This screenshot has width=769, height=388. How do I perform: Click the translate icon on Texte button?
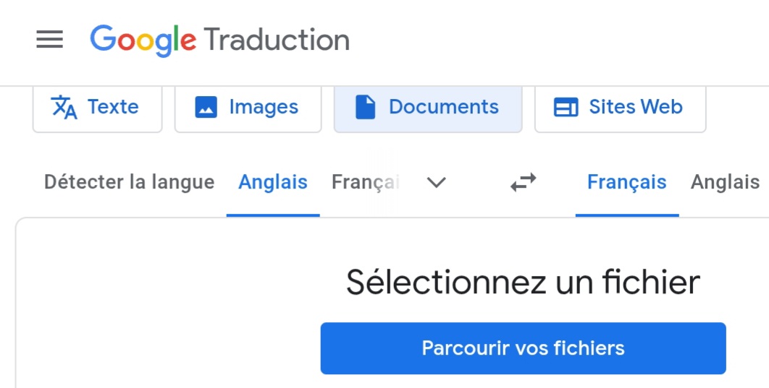pos(64,108)
